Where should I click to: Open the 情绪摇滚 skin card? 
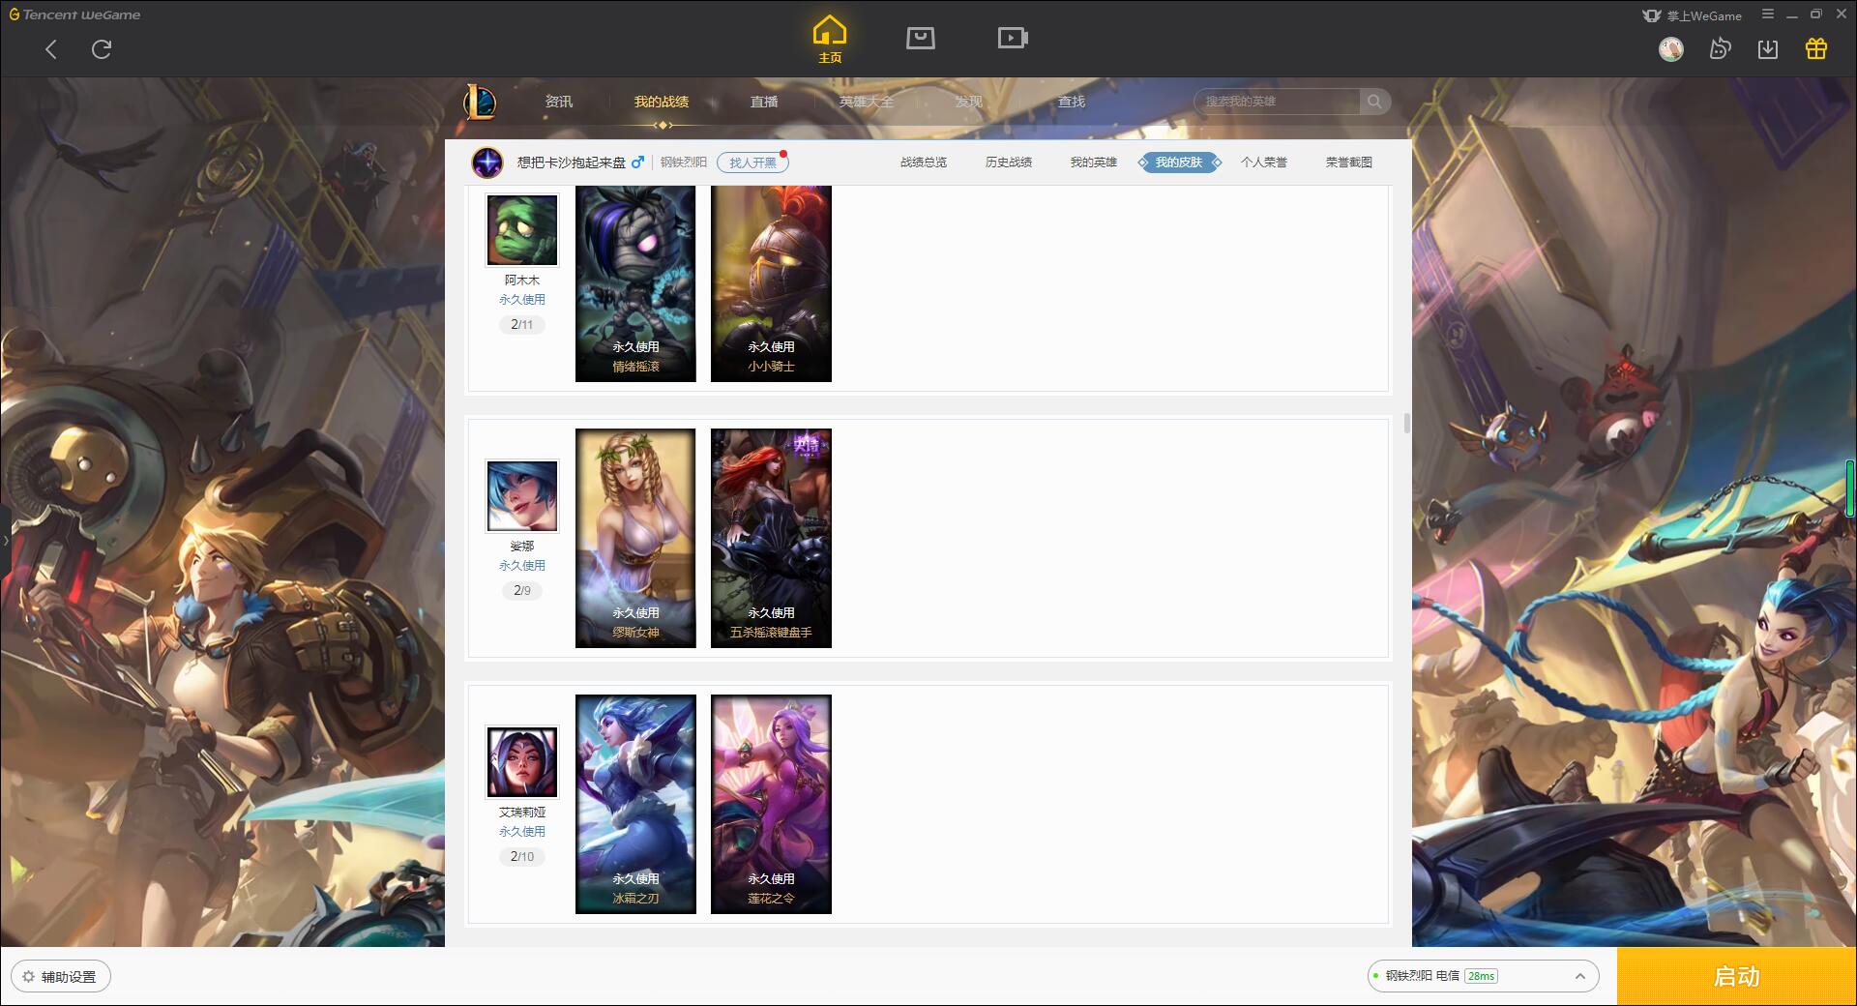click(635, 283)
